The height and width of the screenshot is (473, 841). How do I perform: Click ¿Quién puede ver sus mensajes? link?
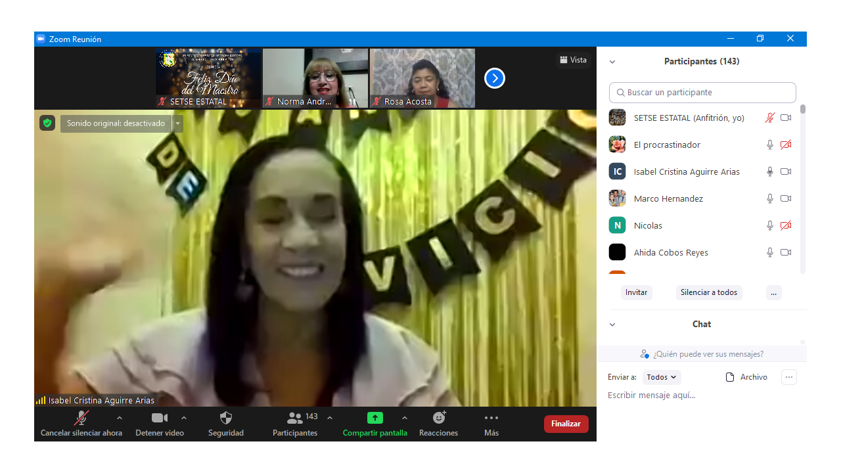coord(708,354)
